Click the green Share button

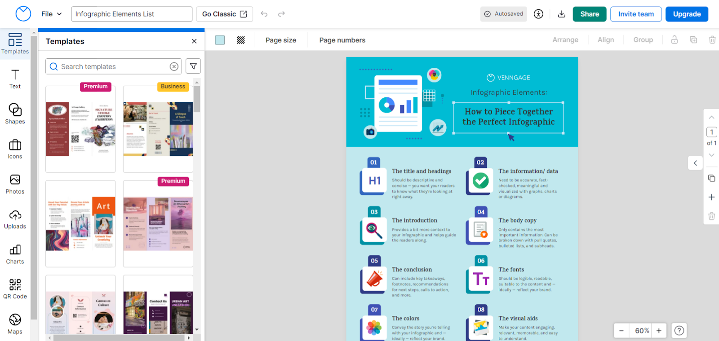589,14
